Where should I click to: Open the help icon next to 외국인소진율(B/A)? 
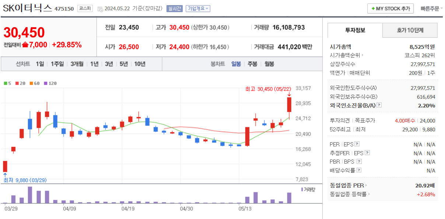click(379, 105)
